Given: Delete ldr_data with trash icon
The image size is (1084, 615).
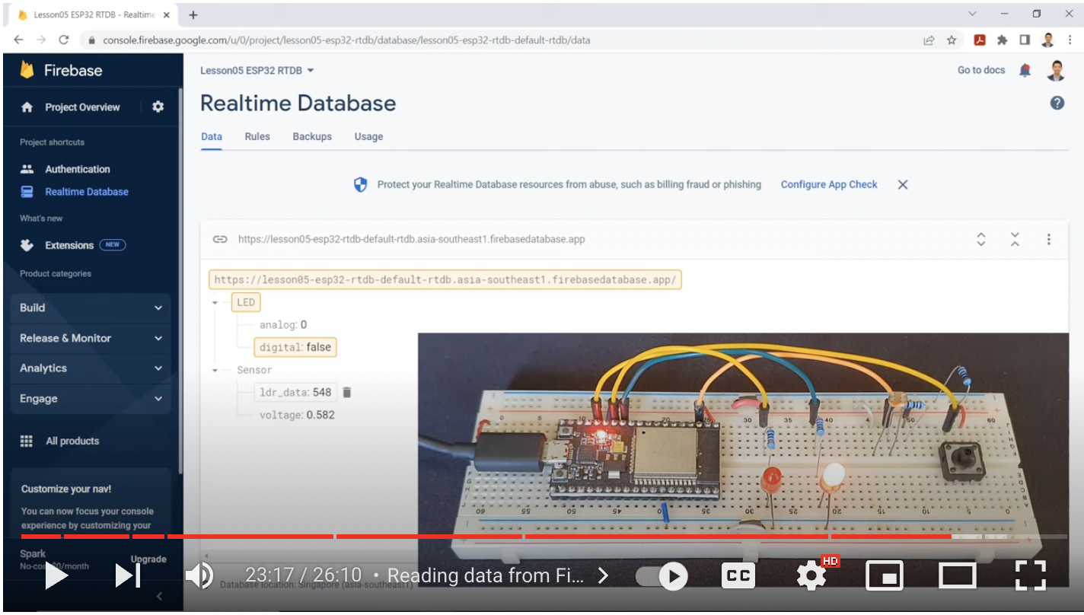Looking at the screenshot, I should point(347,393).
